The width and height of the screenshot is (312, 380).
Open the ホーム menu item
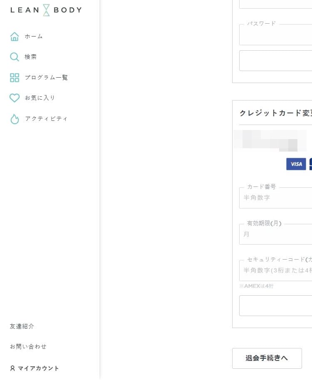click(34, 37)
